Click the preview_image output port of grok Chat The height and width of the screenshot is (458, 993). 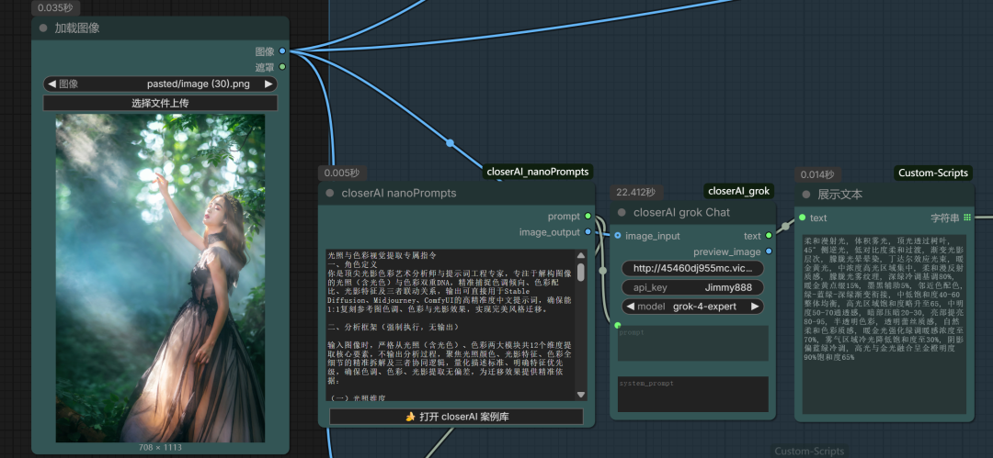tap(769, 251)
